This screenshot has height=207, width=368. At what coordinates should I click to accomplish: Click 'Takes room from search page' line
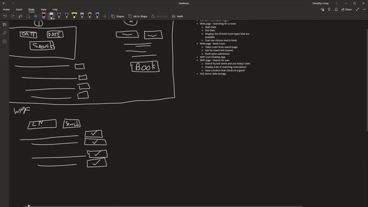coord(221,47)
